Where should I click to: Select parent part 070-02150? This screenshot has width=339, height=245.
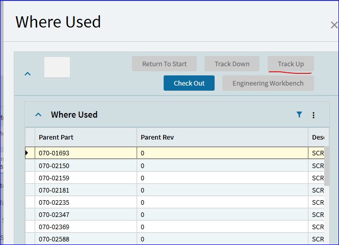(86, 166)
